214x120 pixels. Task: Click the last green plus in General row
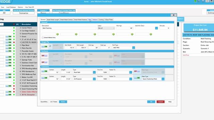(x=151, y=34)
